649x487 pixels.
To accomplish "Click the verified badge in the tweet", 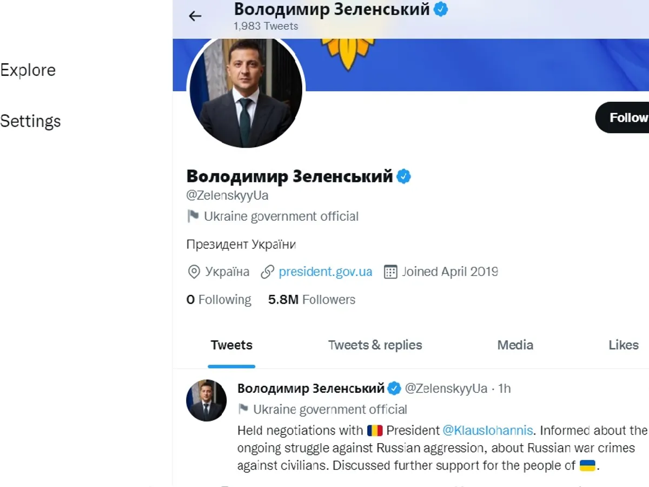I will pos(395,388).
